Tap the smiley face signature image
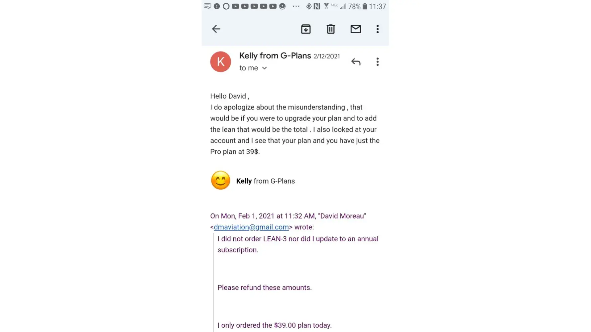591x332 pixels. (220, 181)
